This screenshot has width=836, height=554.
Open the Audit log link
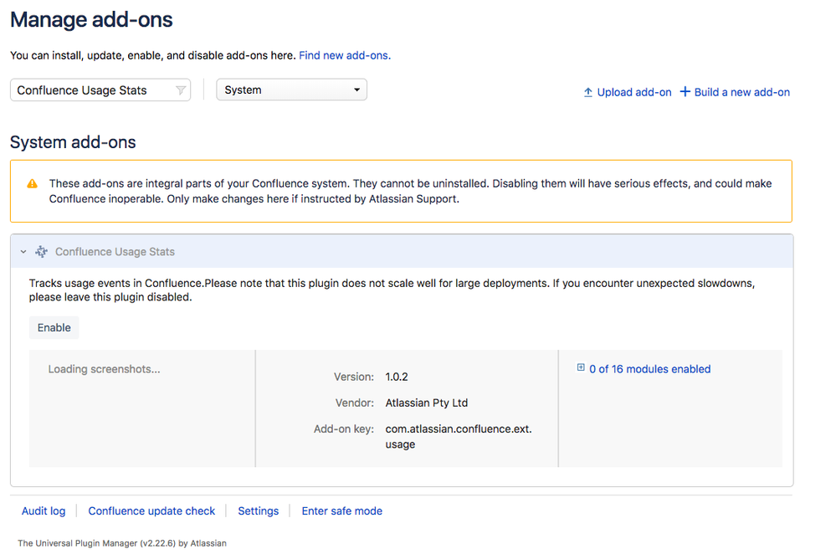[44, 510]
